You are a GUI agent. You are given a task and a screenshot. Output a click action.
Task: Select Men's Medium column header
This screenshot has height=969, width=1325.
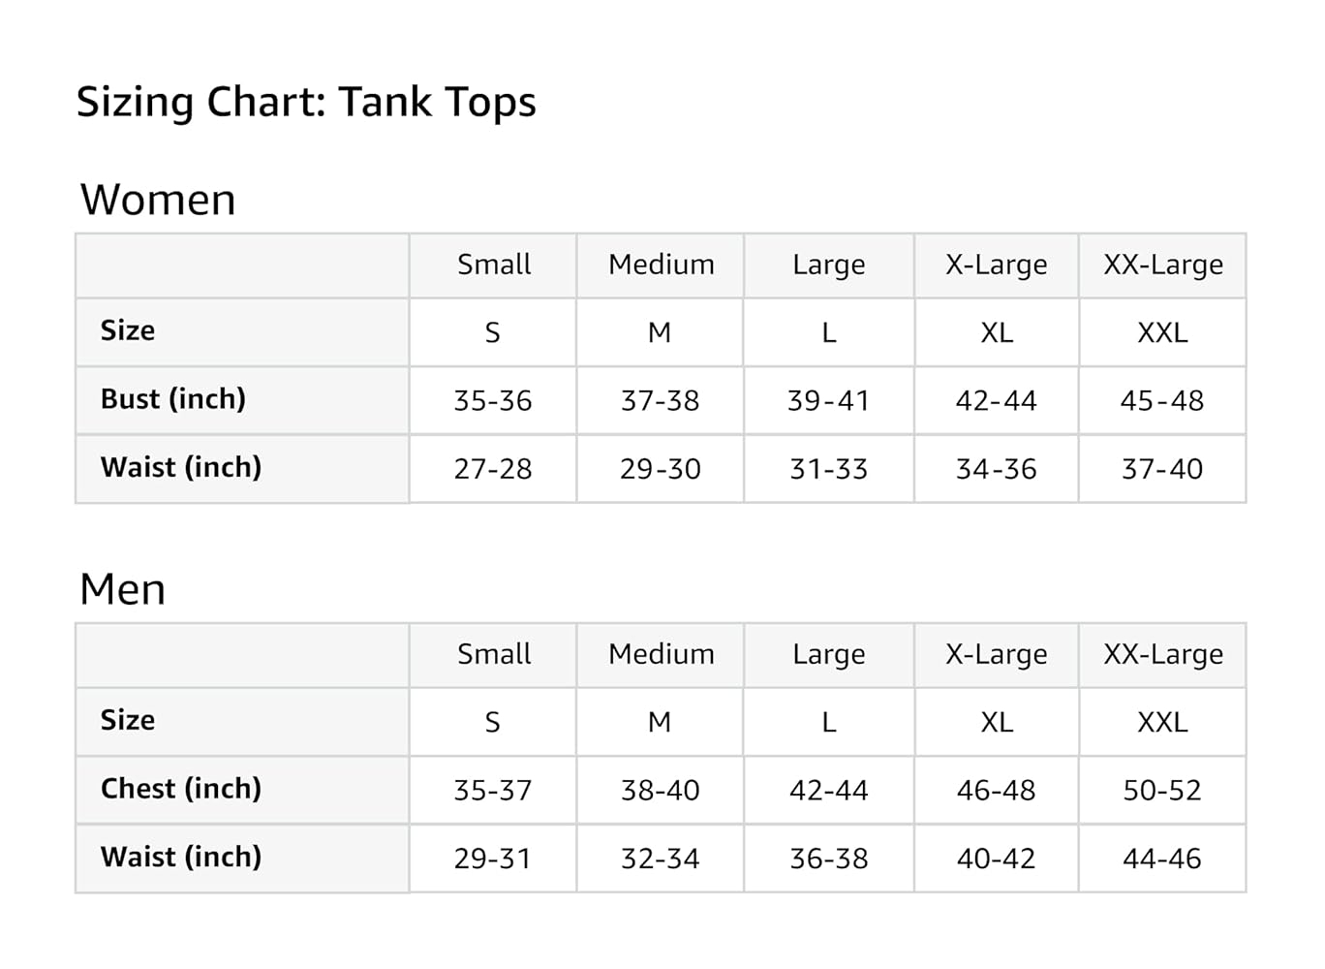(x=661, y=654)
